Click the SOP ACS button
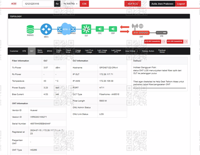 click(133, 4)
